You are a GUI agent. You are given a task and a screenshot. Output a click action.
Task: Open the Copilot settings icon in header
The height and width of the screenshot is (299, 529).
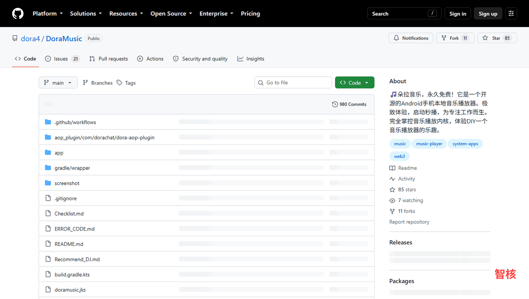[x=511, y=14]
